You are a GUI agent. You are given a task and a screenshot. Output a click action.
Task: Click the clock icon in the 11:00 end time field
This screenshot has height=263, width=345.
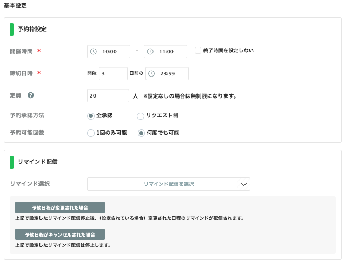coord(150,51)
